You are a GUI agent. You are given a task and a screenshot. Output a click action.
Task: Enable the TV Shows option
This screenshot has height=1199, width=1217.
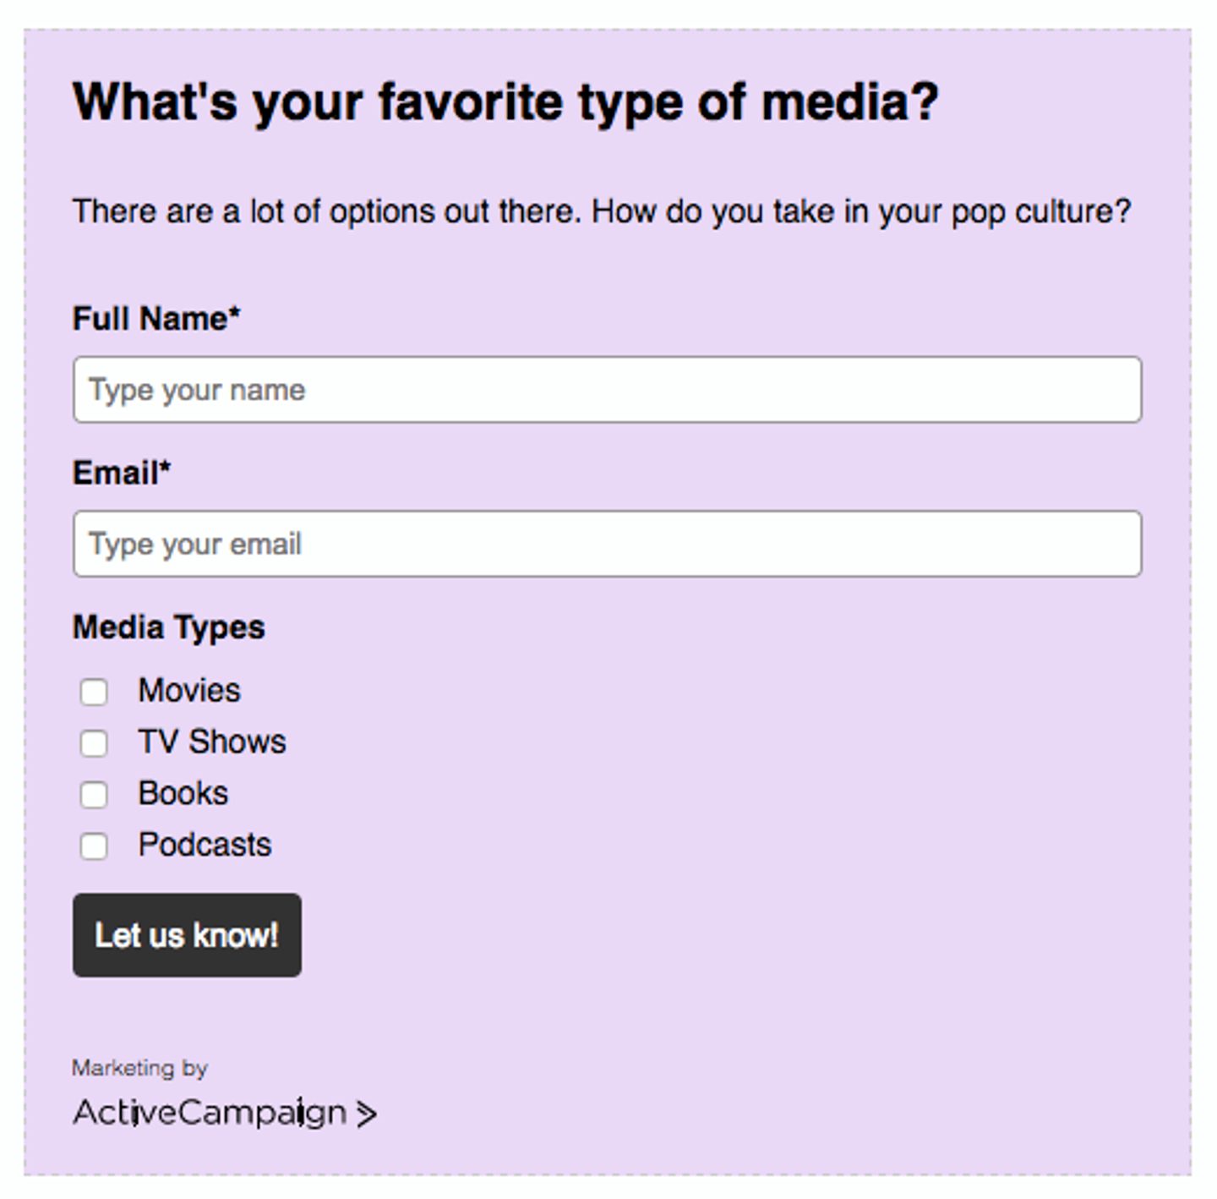click(93, 743)
